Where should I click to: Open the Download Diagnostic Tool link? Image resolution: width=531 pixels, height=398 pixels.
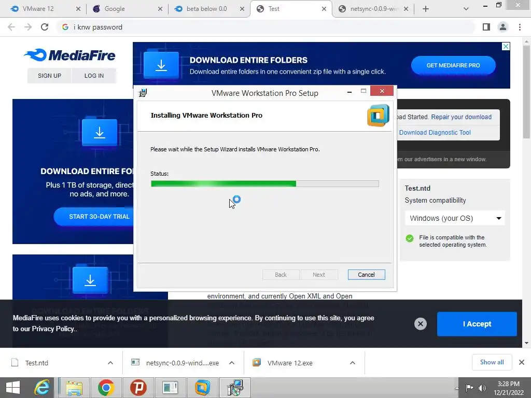(x=435, y=132)
